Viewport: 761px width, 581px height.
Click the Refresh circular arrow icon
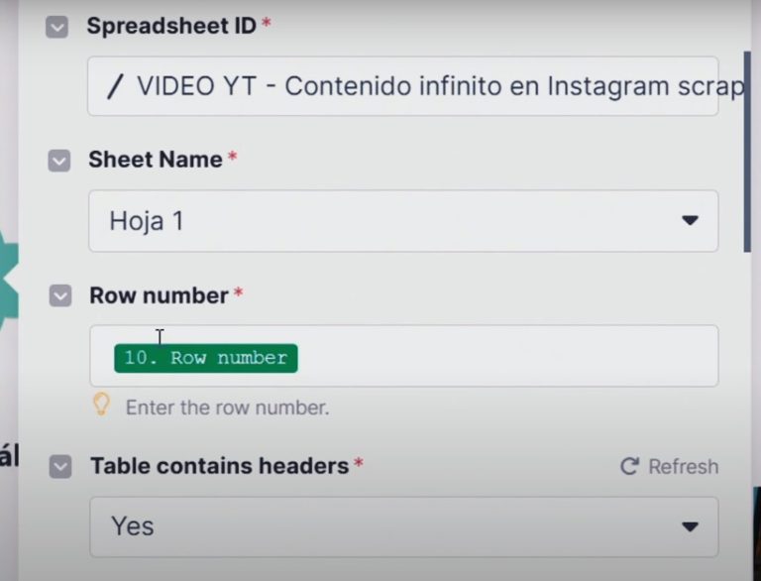(629, 466)
